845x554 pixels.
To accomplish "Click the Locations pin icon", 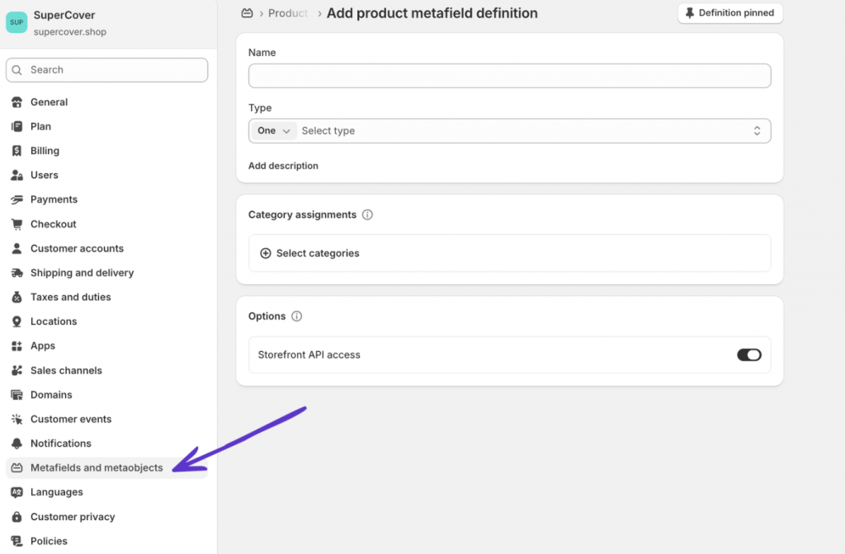I will pyautogui.click(x=18, y=321).
